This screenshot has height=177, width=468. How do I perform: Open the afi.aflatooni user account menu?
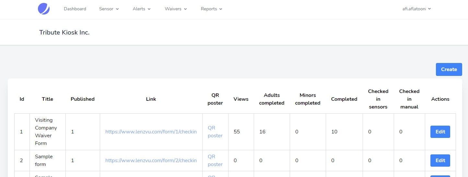click(x=416, y=9)
